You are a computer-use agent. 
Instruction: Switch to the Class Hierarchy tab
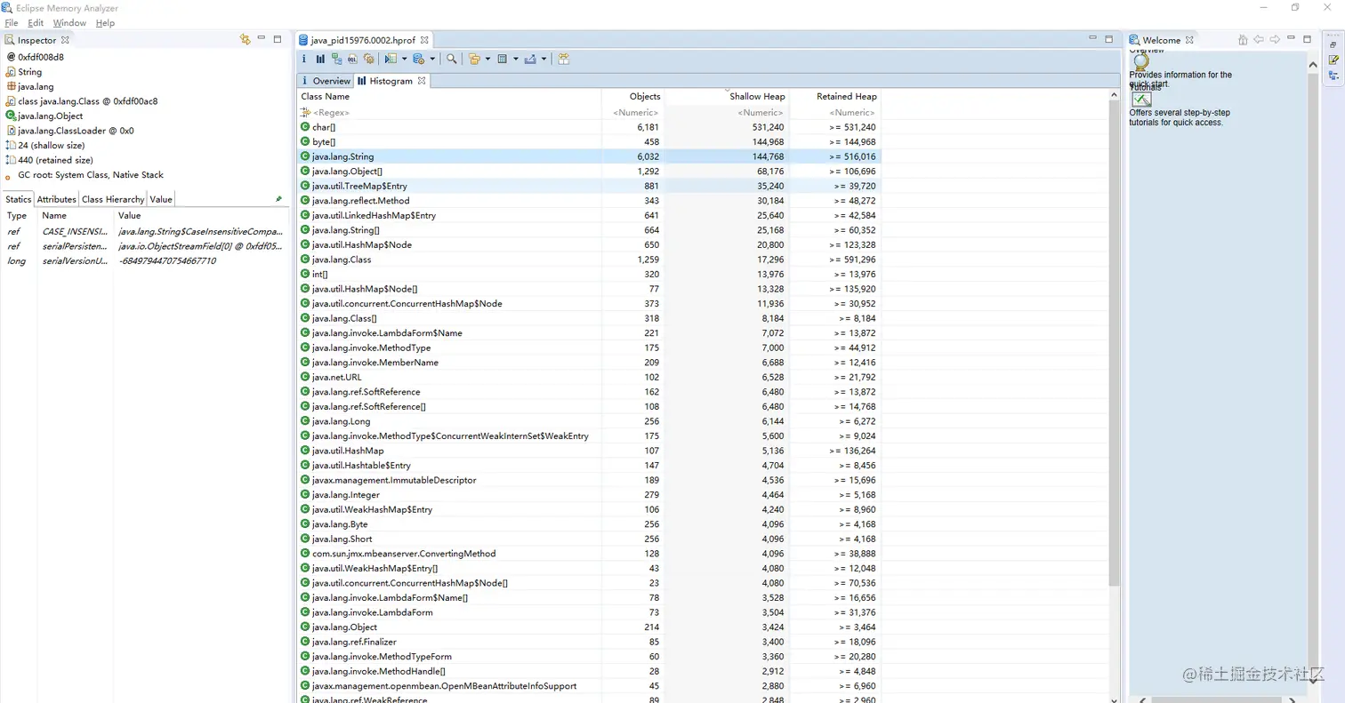click(113, 199)
